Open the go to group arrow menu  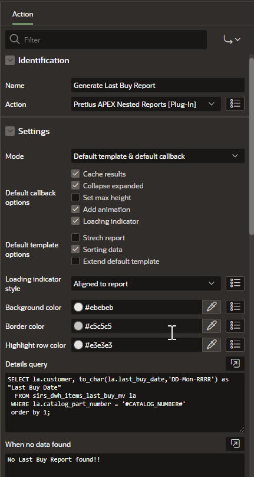232,39
